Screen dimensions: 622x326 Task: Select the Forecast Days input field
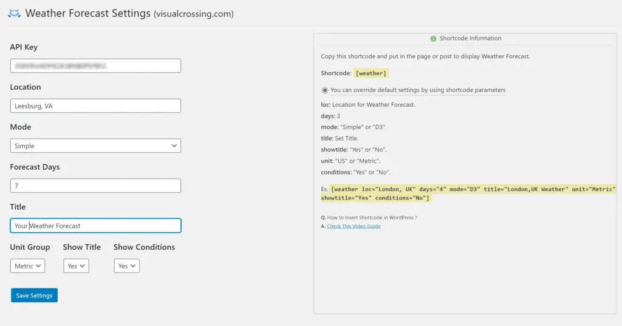(x=95, y=186)
